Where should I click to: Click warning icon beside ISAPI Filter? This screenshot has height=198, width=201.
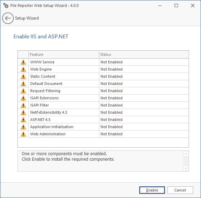23,105
